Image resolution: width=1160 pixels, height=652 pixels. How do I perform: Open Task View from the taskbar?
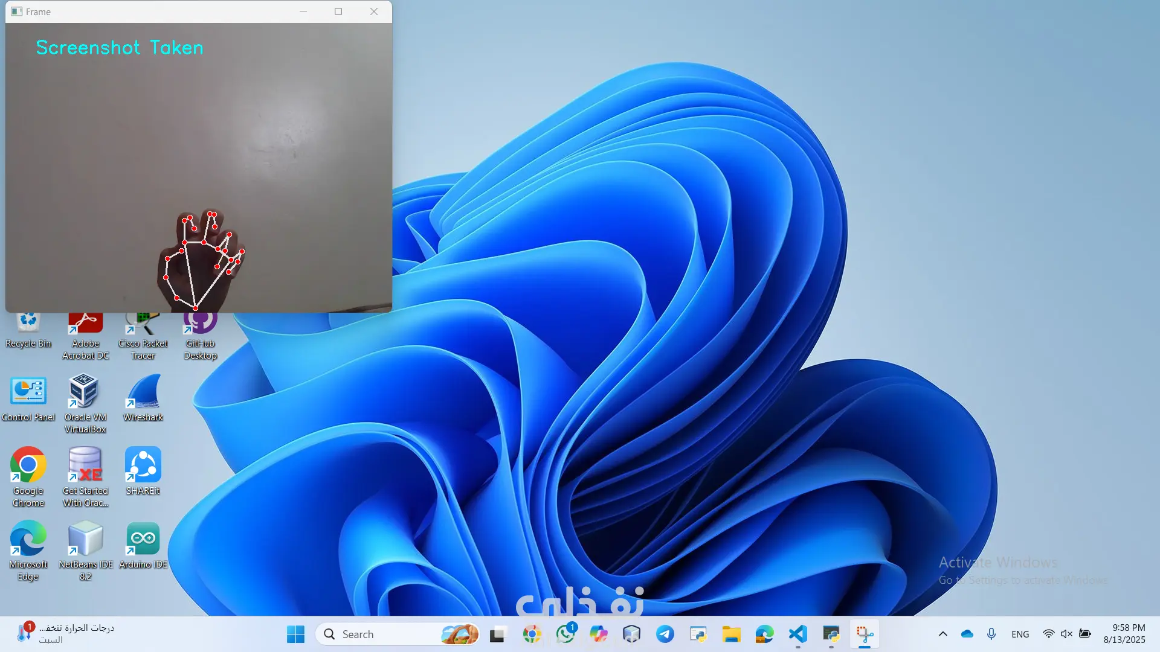click(497, 634)
